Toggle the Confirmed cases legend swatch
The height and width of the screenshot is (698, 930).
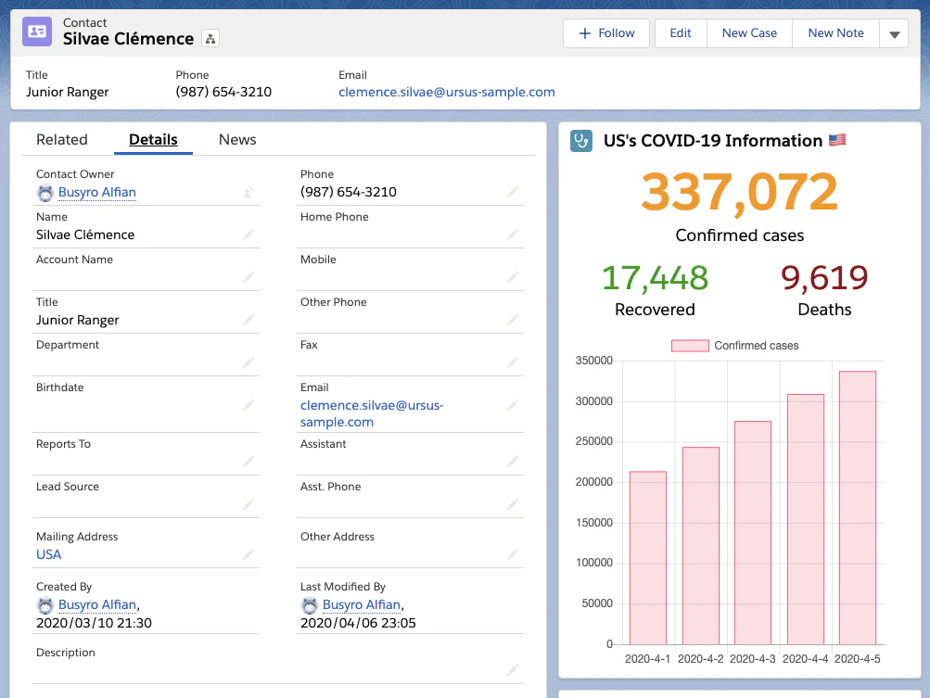point(690,346)
